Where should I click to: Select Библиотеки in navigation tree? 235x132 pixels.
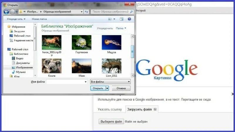(x=21, y=54)
